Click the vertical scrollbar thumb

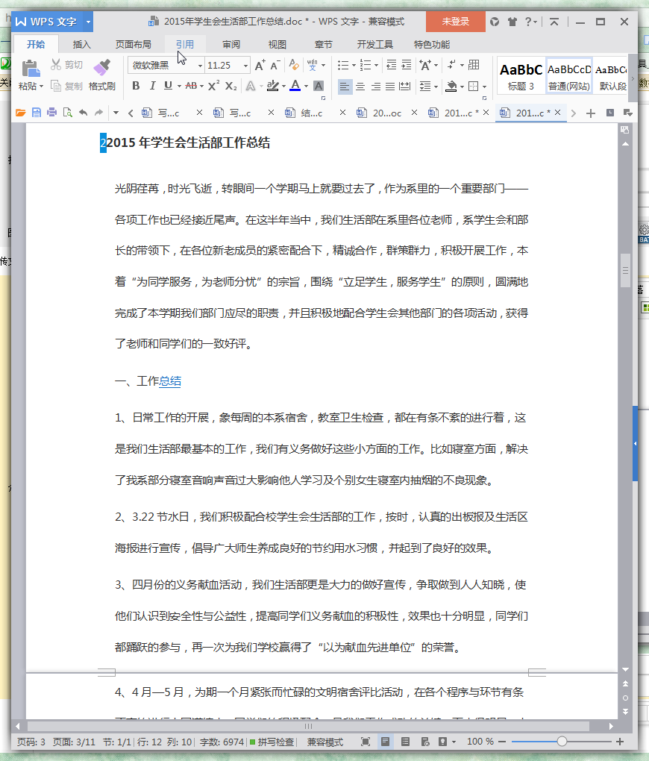click(x=625, y=270)
